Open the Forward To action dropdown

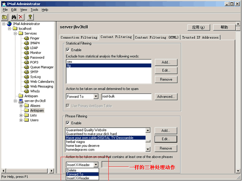click(x=96, y=97)
